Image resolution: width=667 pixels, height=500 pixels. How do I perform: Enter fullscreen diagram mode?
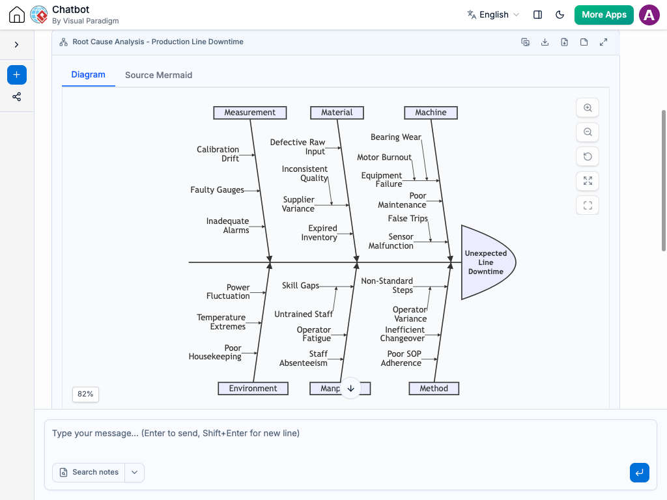[x=588, y=206]
